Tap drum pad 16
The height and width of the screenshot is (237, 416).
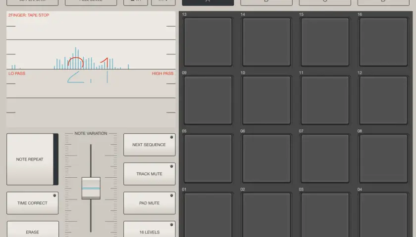pyautogui.click(x=383, y=42)
